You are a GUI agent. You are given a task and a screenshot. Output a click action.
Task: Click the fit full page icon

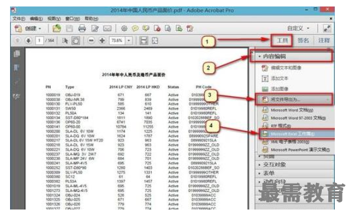tap(155, 41)
